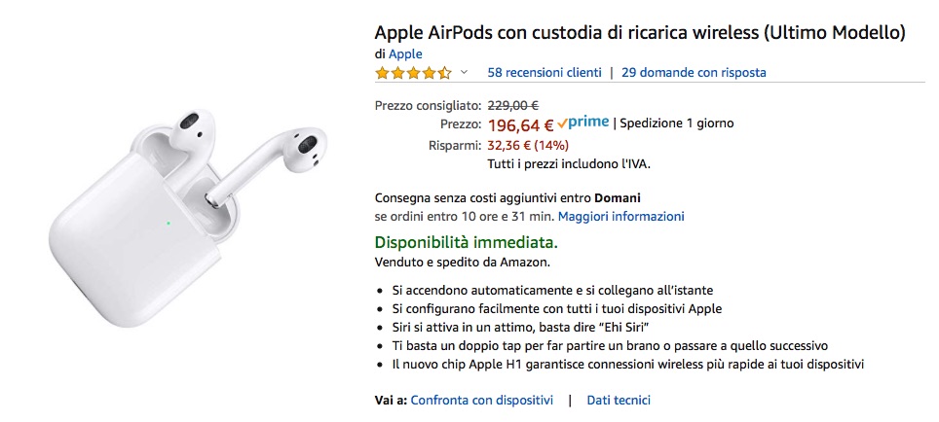
Task: Click the Prime logo badge
Action: tap(583, 123)
